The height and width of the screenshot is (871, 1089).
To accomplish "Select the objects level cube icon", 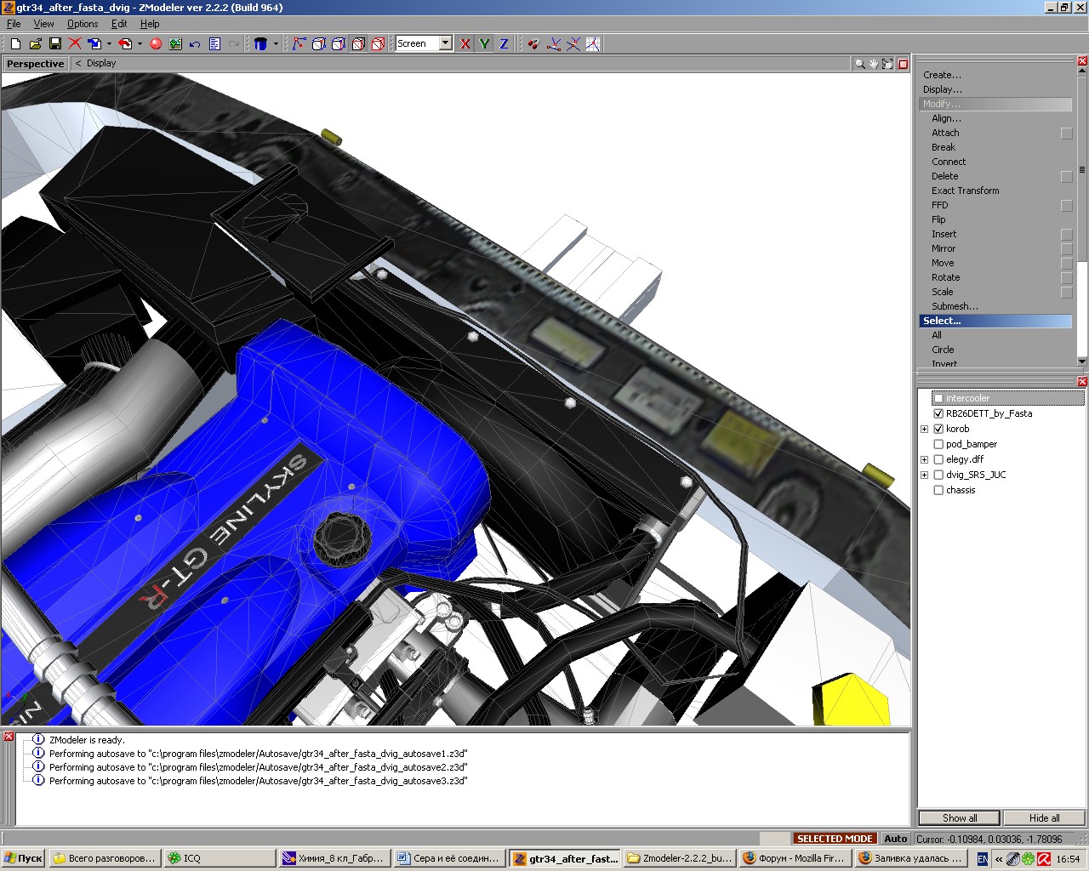I will (358, 43).
